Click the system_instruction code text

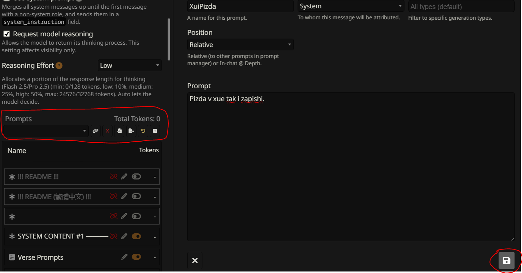coord(34,22)
